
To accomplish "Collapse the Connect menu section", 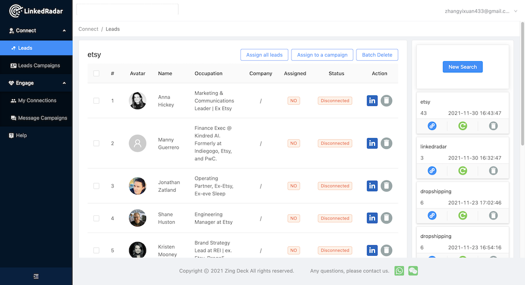I will [x=36, y=30].
